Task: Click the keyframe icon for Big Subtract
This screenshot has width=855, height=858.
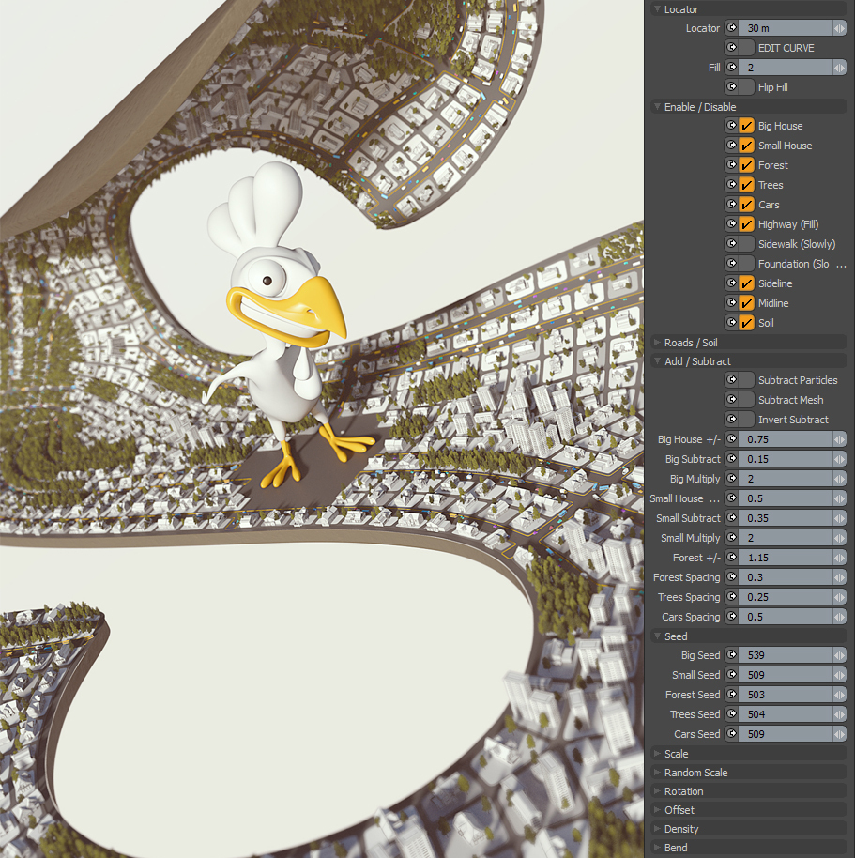Action: point(731,459)
